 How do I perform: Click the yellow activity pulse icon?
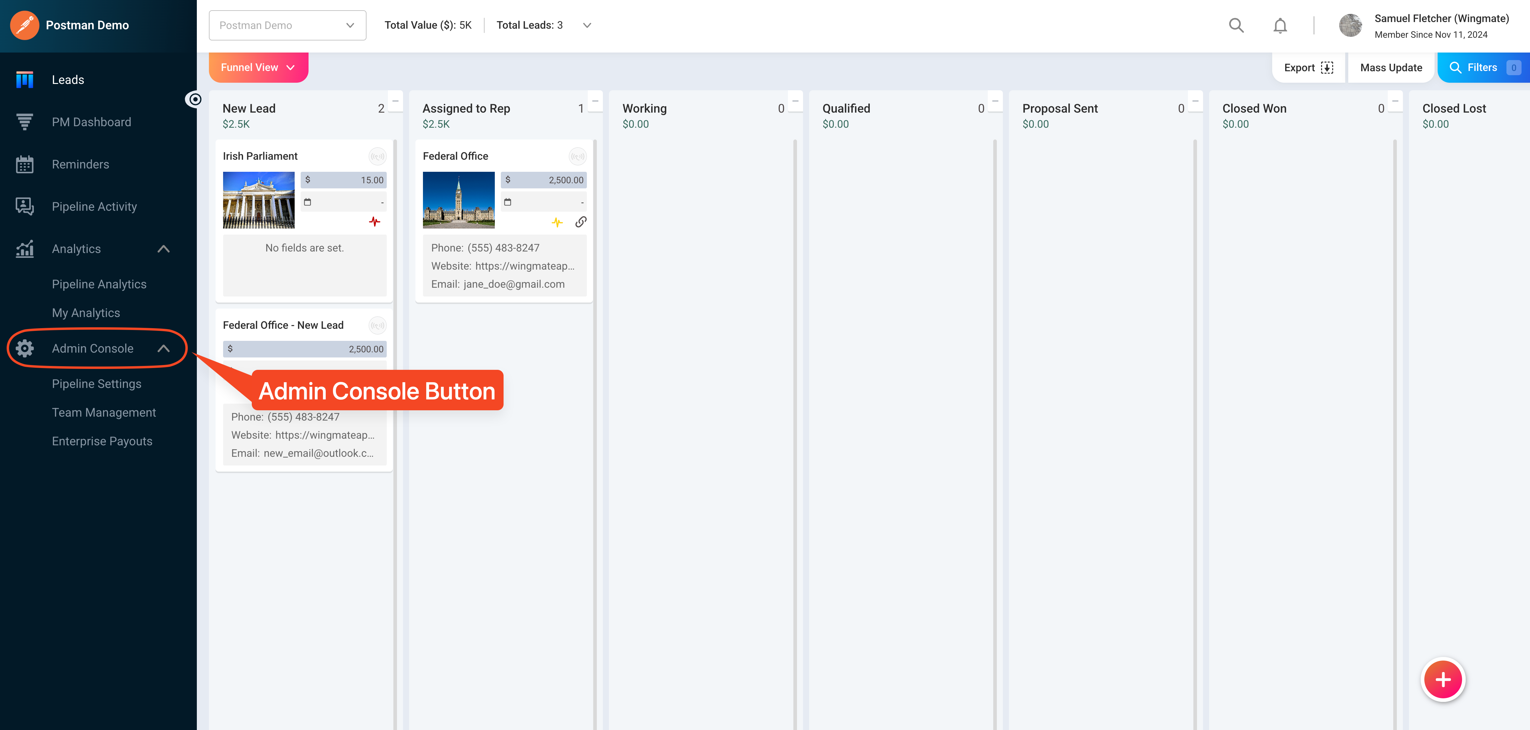click(x=557, y=222)
